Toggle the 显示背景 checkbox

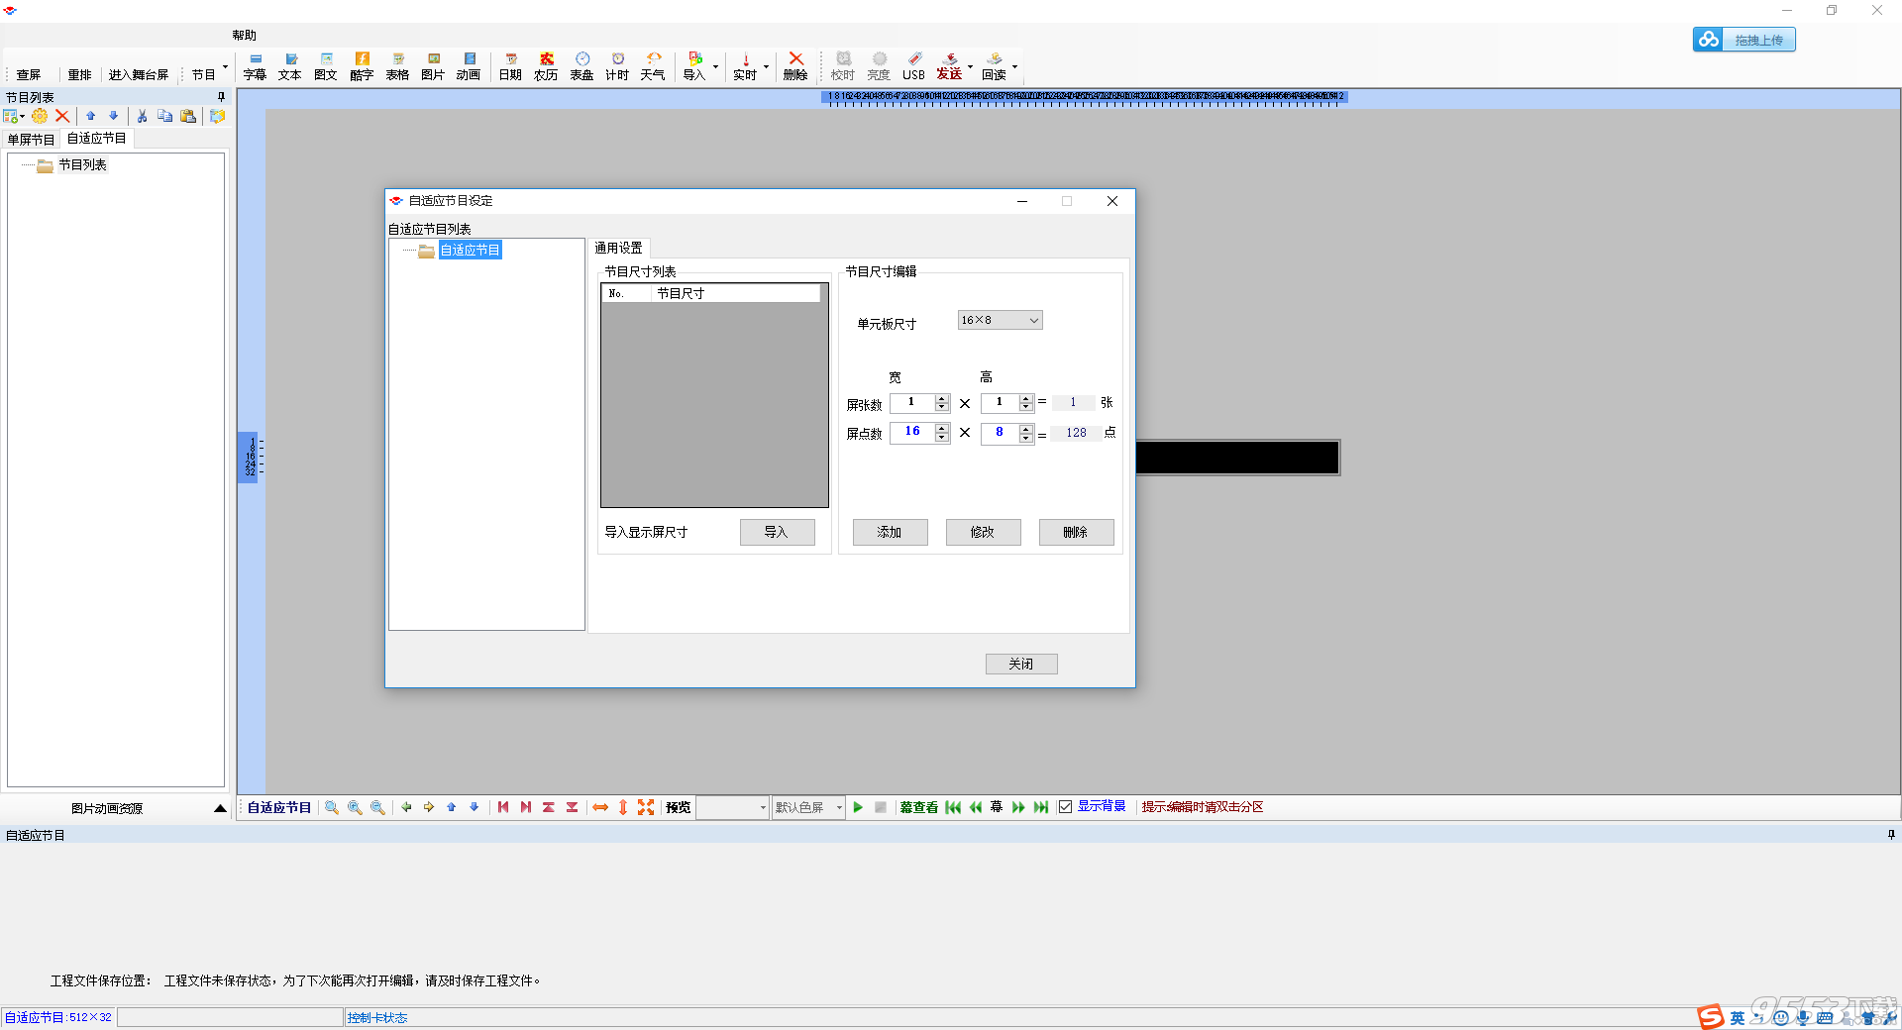[x=1065, y=807]
